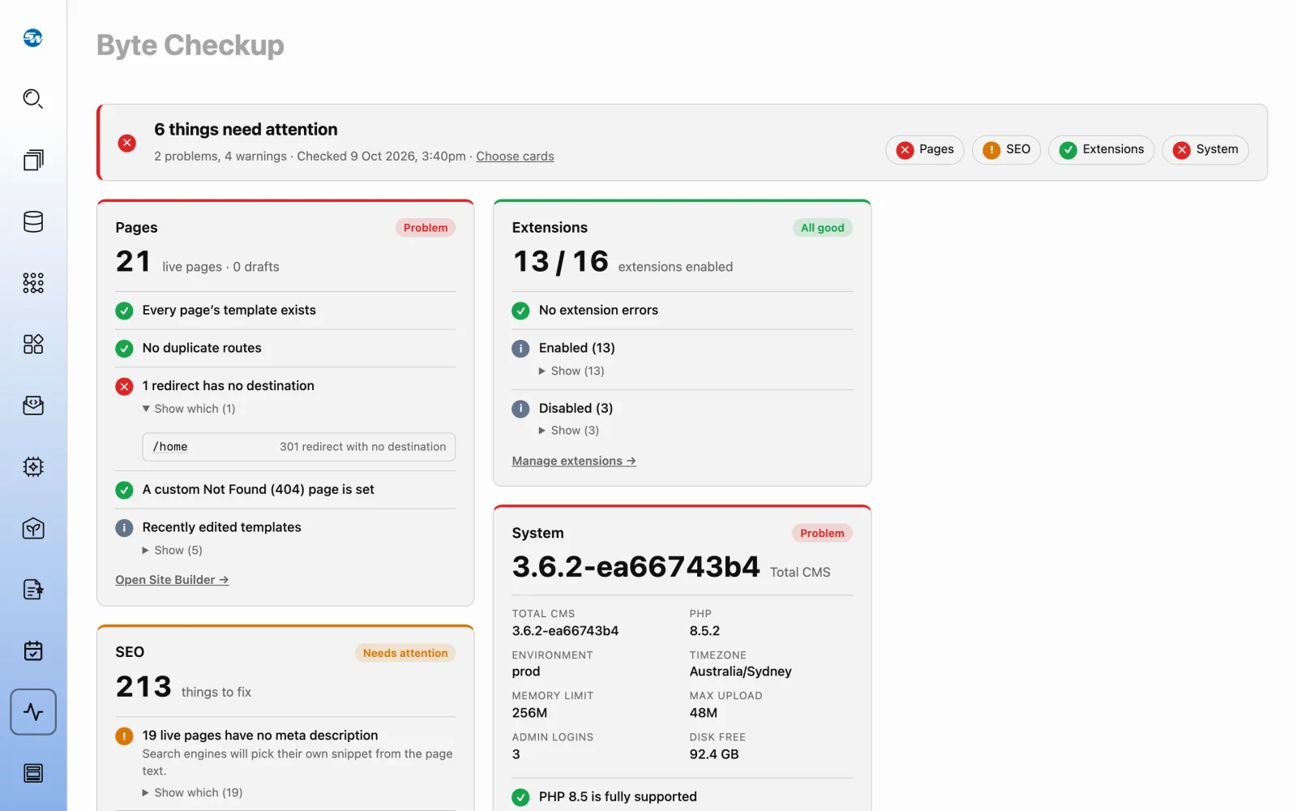Click the red error icon beside '6 things need attention'
Viewport: 1297px width, 811px height.
[x=127, y=143]
